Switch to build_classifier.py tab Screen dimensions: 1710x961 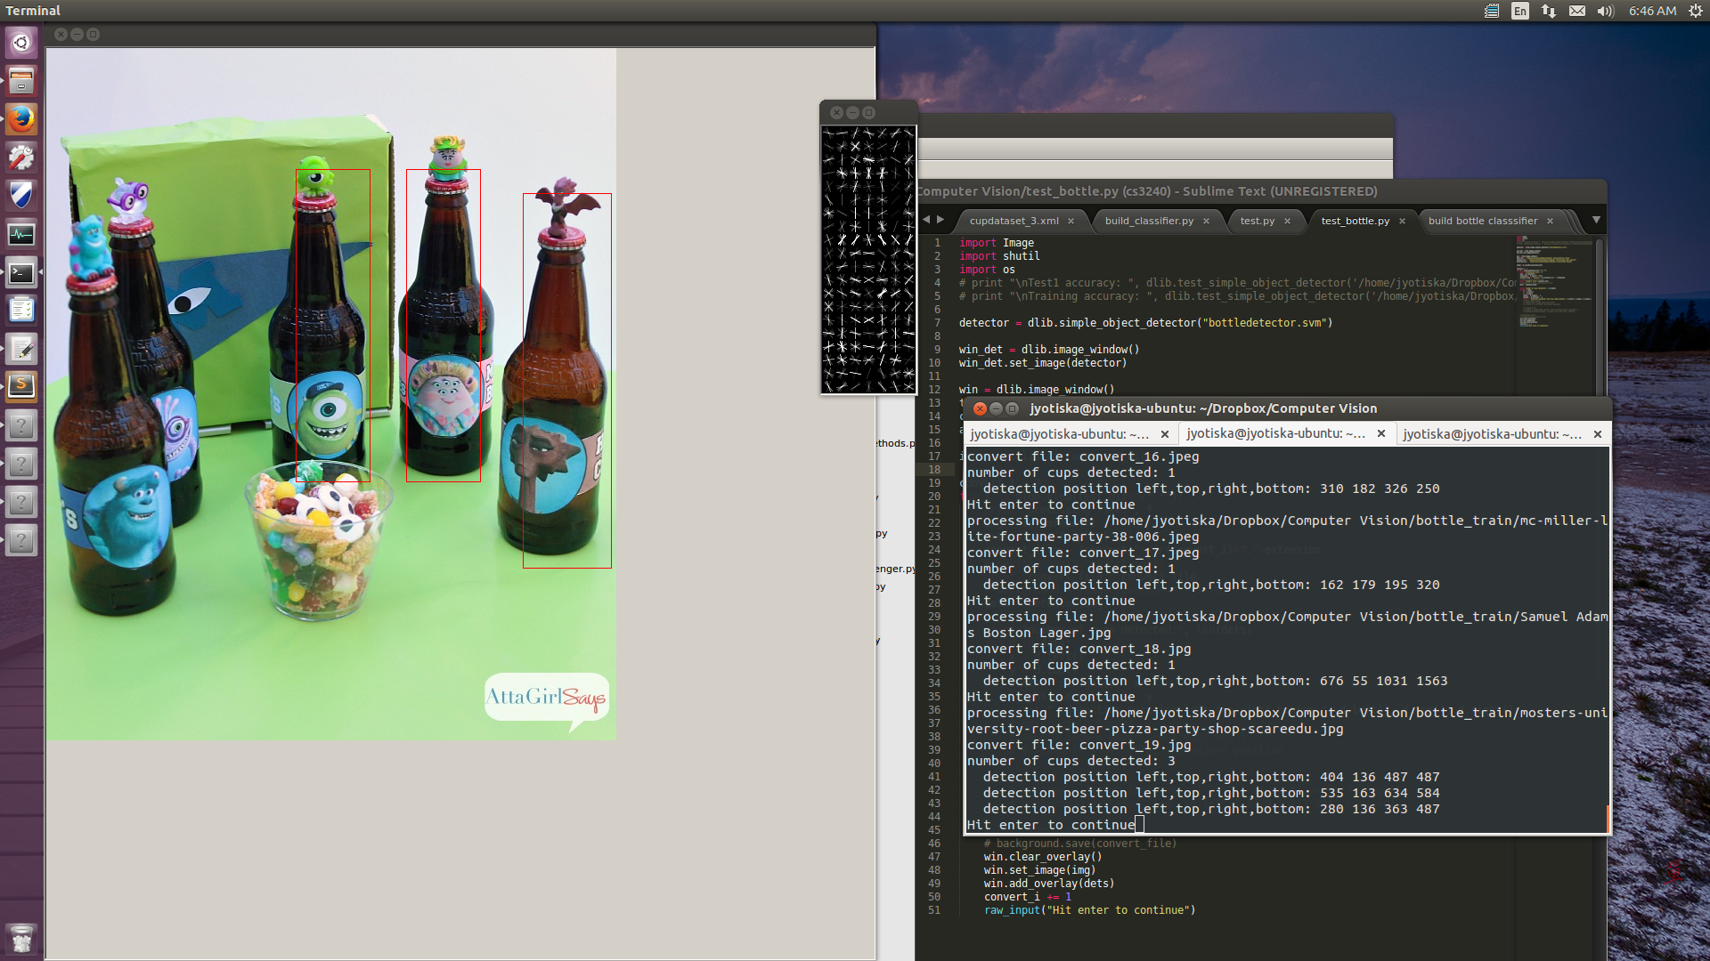tap(1148, 221)
